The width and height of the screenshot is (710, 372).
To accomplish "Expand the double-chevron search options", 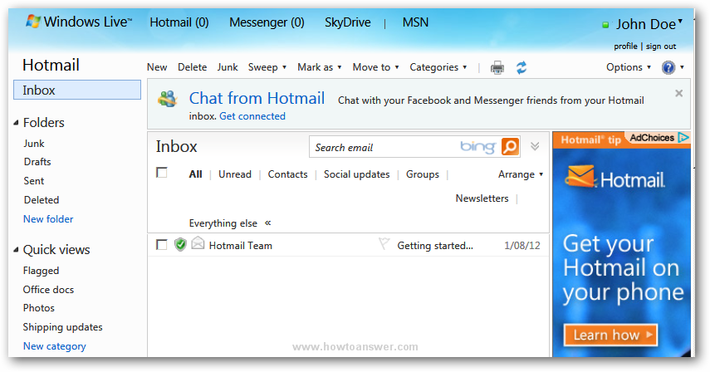I will coord(535,146).
